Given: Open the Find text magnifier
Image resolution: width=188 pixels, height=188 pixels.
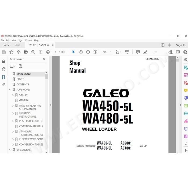Looking at the screenshot, I should click(33, 52).
